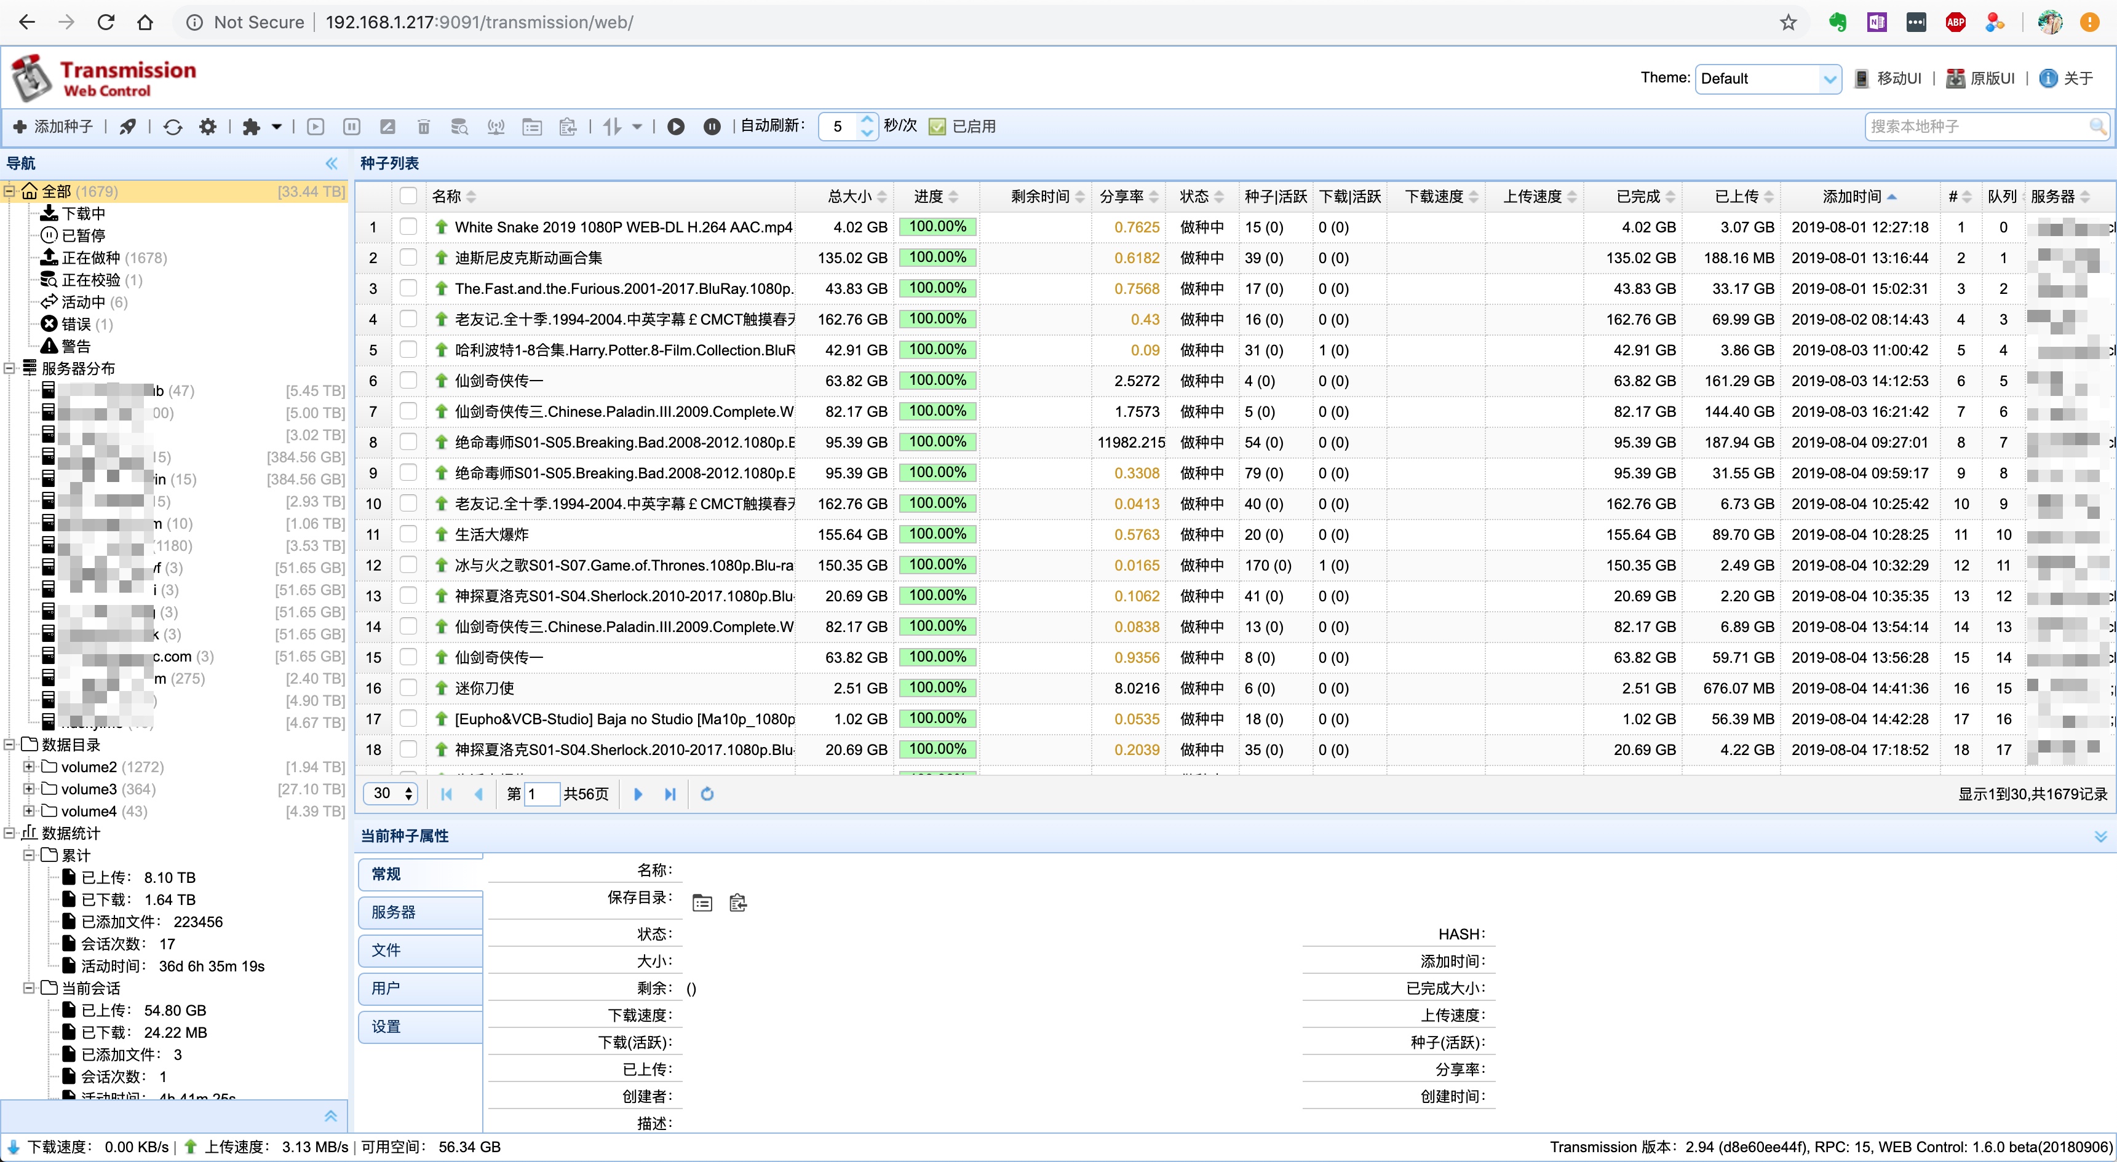Collapse the 数据统计 tree section

(x=10, y=832)
